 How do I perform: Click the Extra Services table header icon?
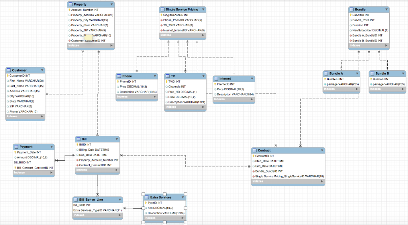(146, 198)
